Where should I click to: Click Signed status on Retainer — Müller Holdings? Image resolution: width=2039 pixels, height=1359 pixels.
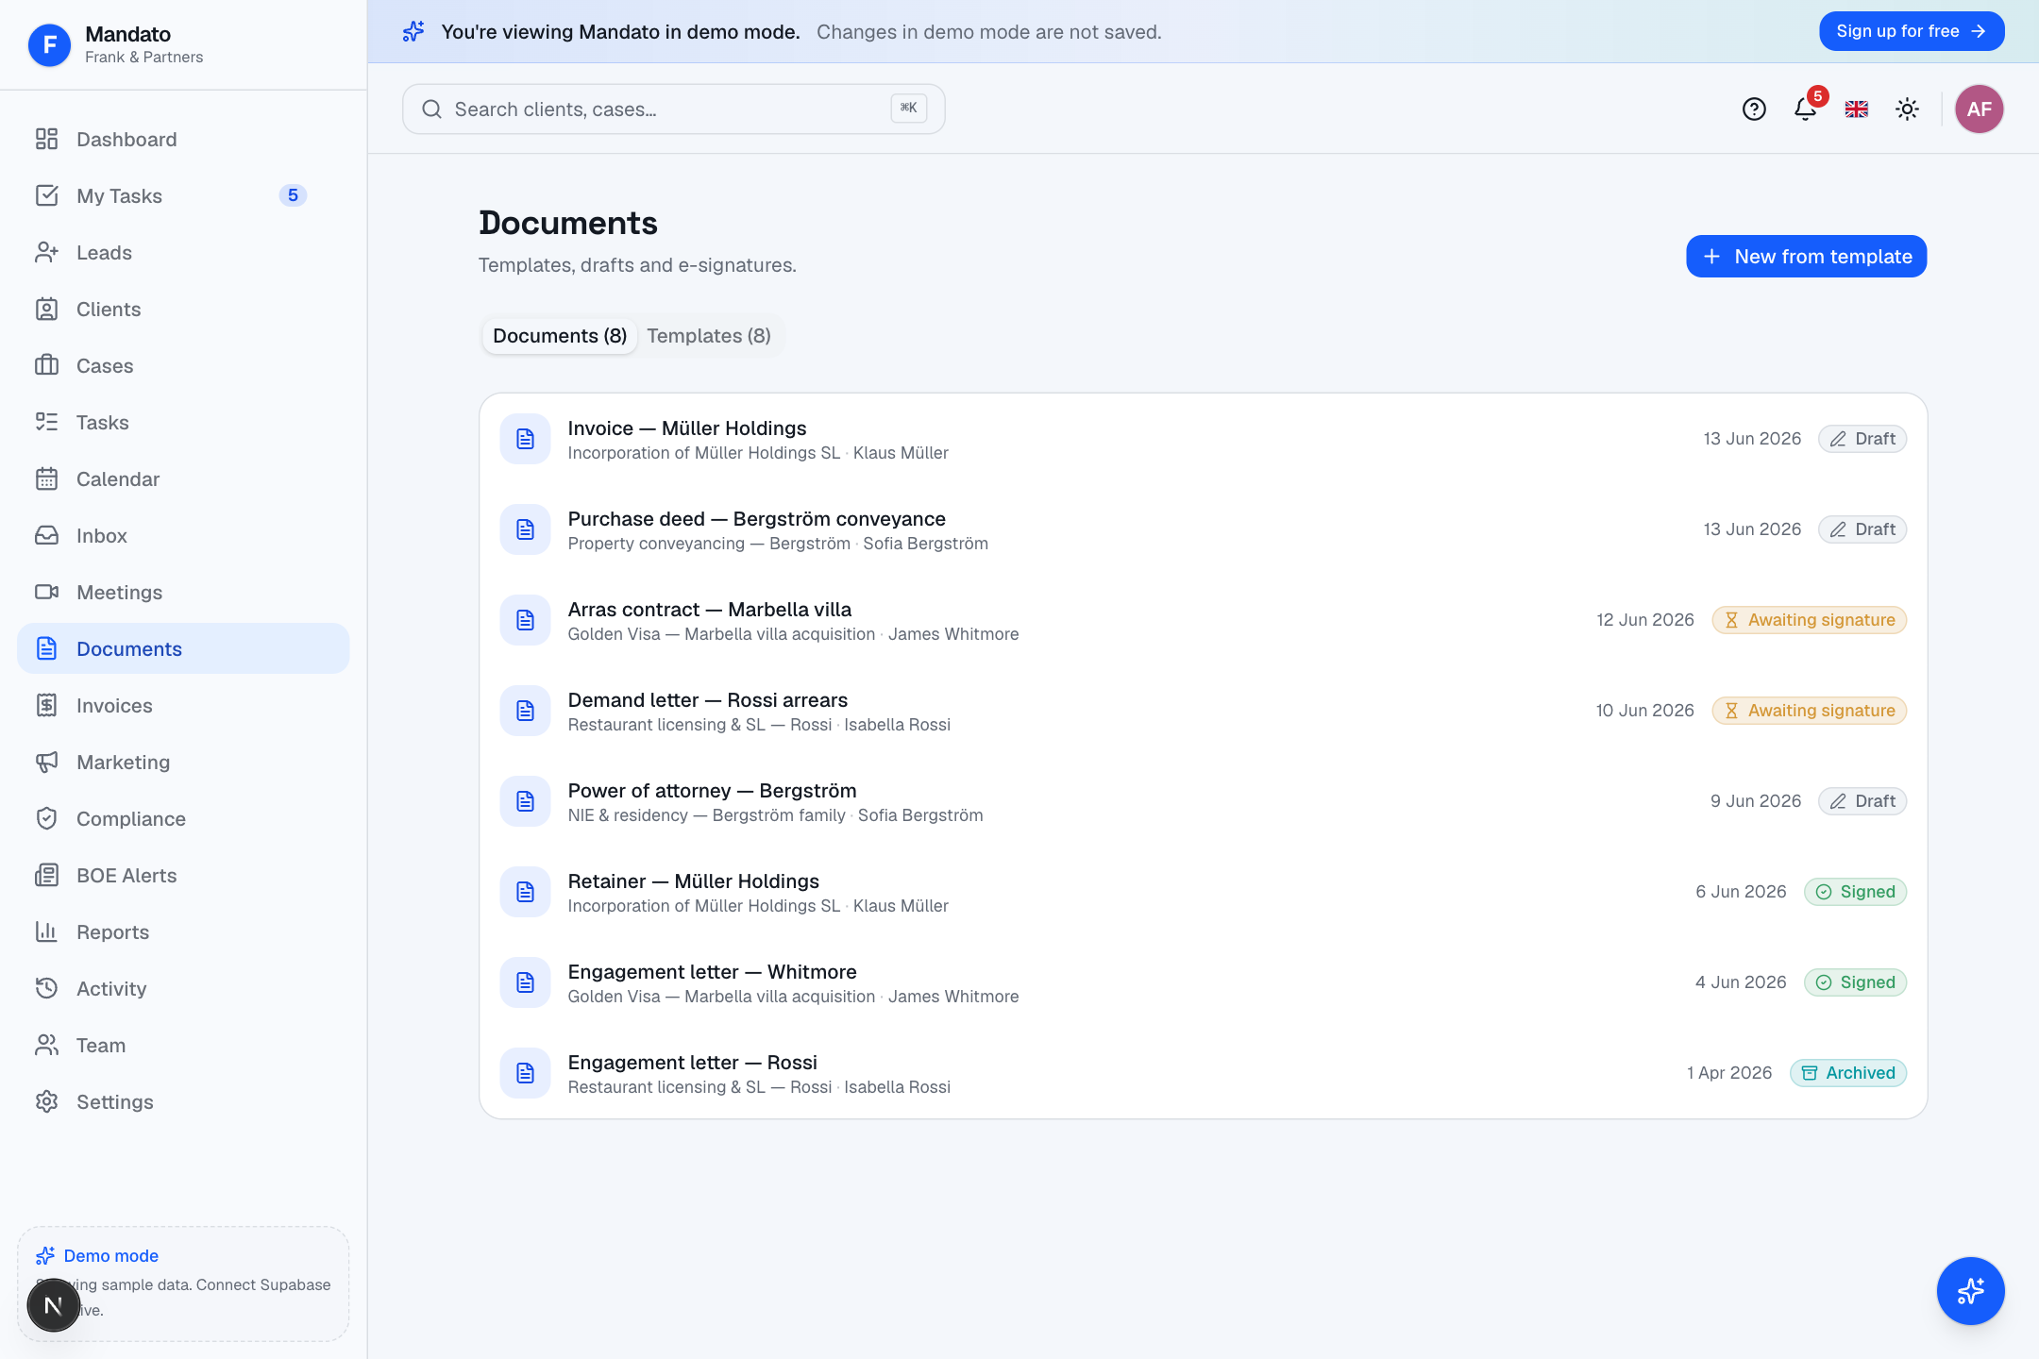click(1856, 892)
